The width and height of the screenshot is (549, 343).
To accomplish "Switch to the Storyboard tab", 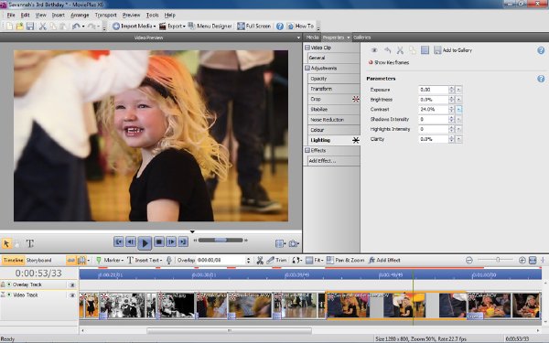I will 38,261.
